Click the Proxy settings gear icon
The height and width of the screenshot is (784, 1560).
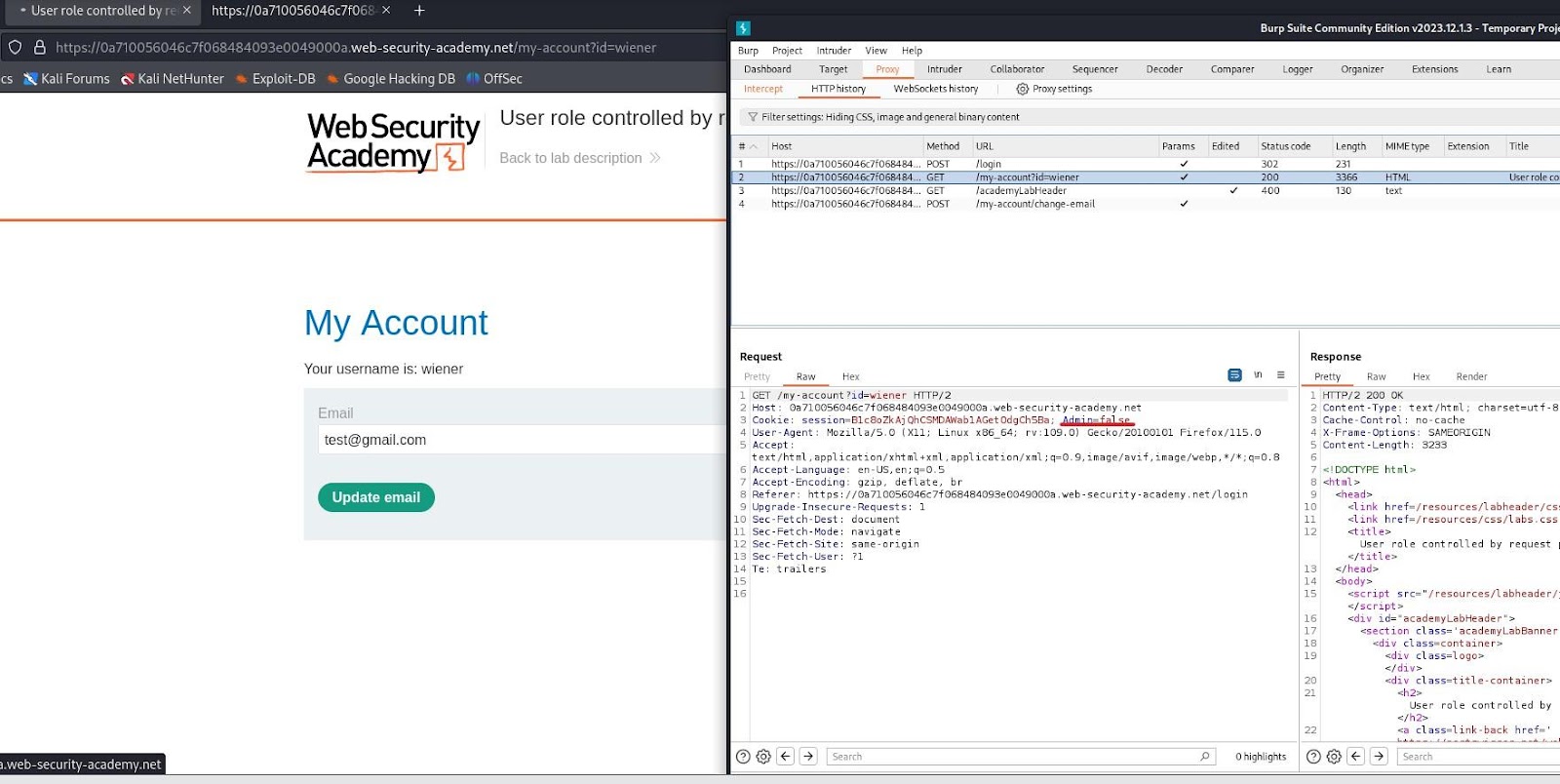pos(1023,89)
